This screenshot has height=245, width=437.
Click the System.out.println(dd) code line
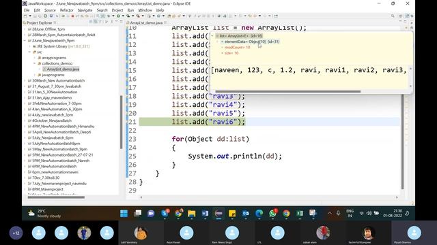coord(235,156)
